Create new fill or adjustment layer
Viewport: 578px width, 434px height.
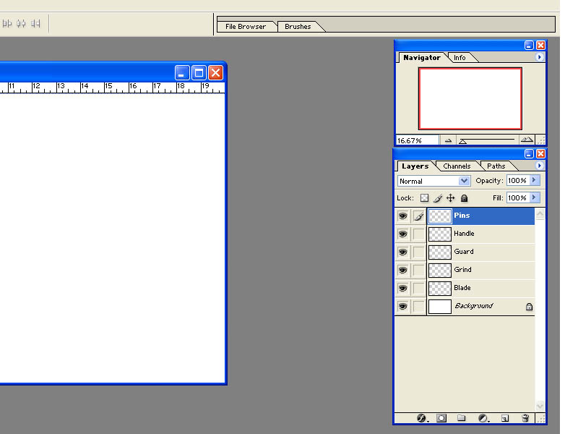click(483, 418)
